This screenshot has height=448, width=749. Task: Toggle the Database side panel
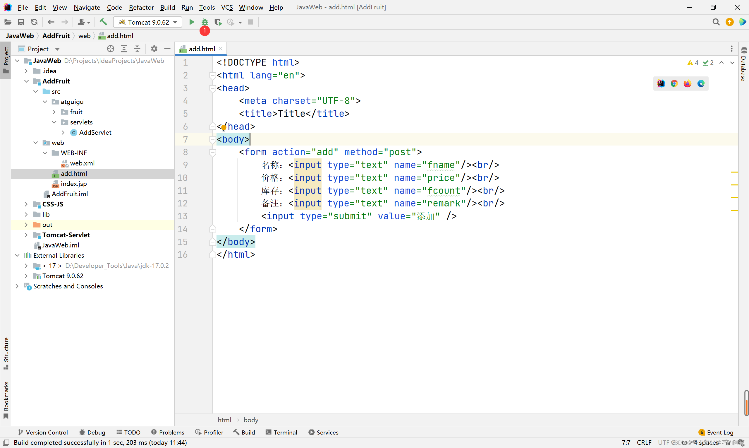click(x=743, y=65)
